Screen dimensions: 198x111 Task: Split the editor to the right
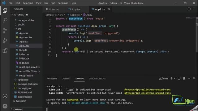tap(189, 9)
